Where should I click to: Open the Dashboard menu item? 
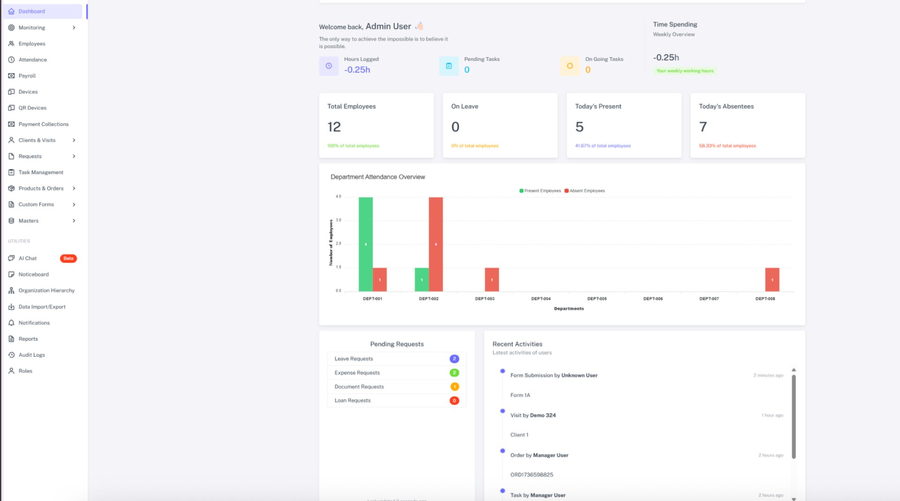click(42, 11)
